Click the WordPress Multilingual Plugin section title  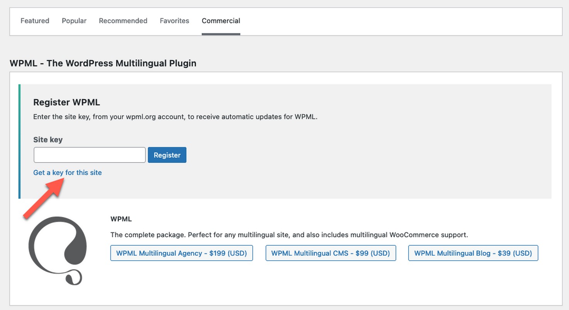(x=103, y=63)
